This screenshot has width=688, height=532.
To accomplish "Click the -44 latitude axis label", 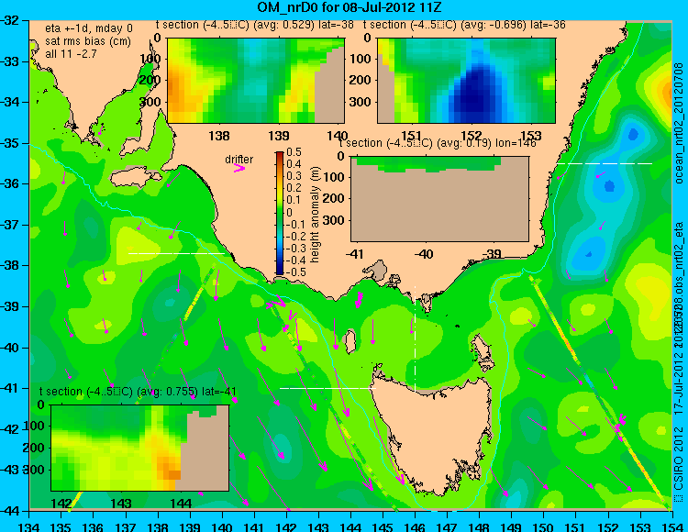I will [x=10, y=511].
